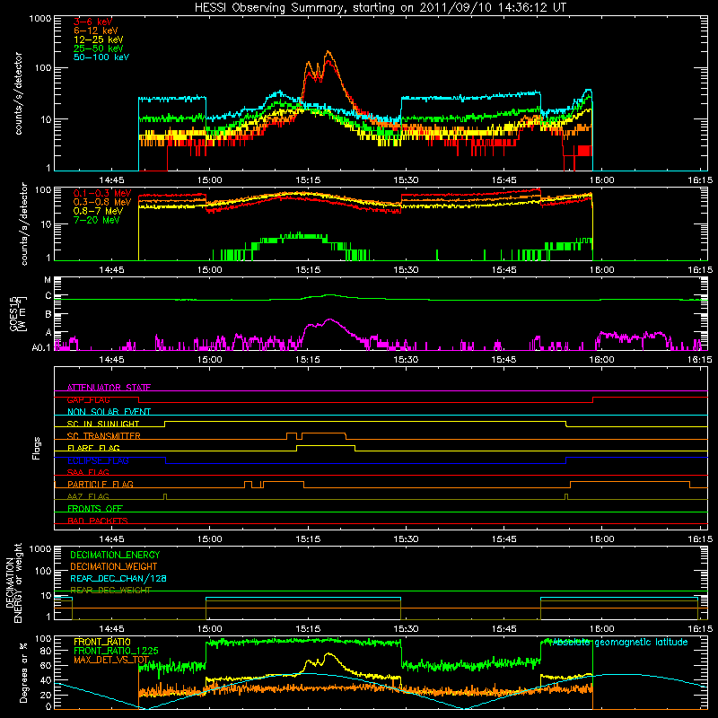718x718 pixels.
Task: Click the NON_SOLAR_EVENT flag label
Action: click(109, 412)
